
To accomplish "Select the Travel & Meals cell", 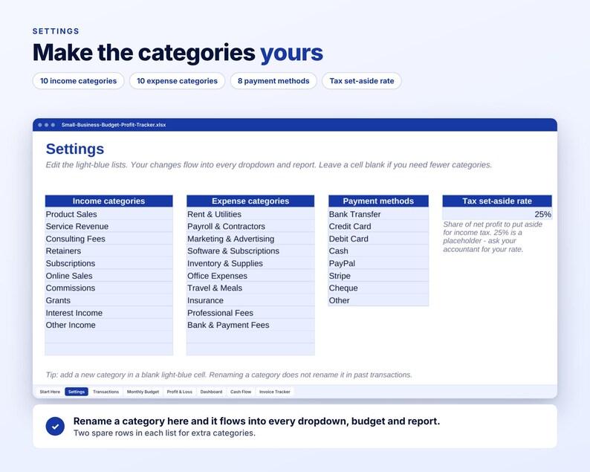I will click(x=250, y=288).
